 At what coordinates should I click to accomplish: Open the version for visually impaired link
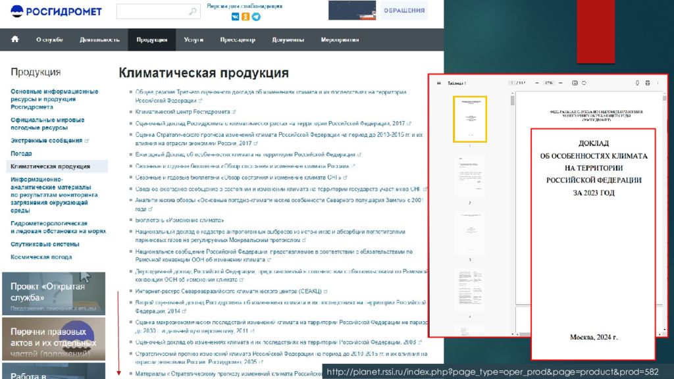tap(245, 6)
